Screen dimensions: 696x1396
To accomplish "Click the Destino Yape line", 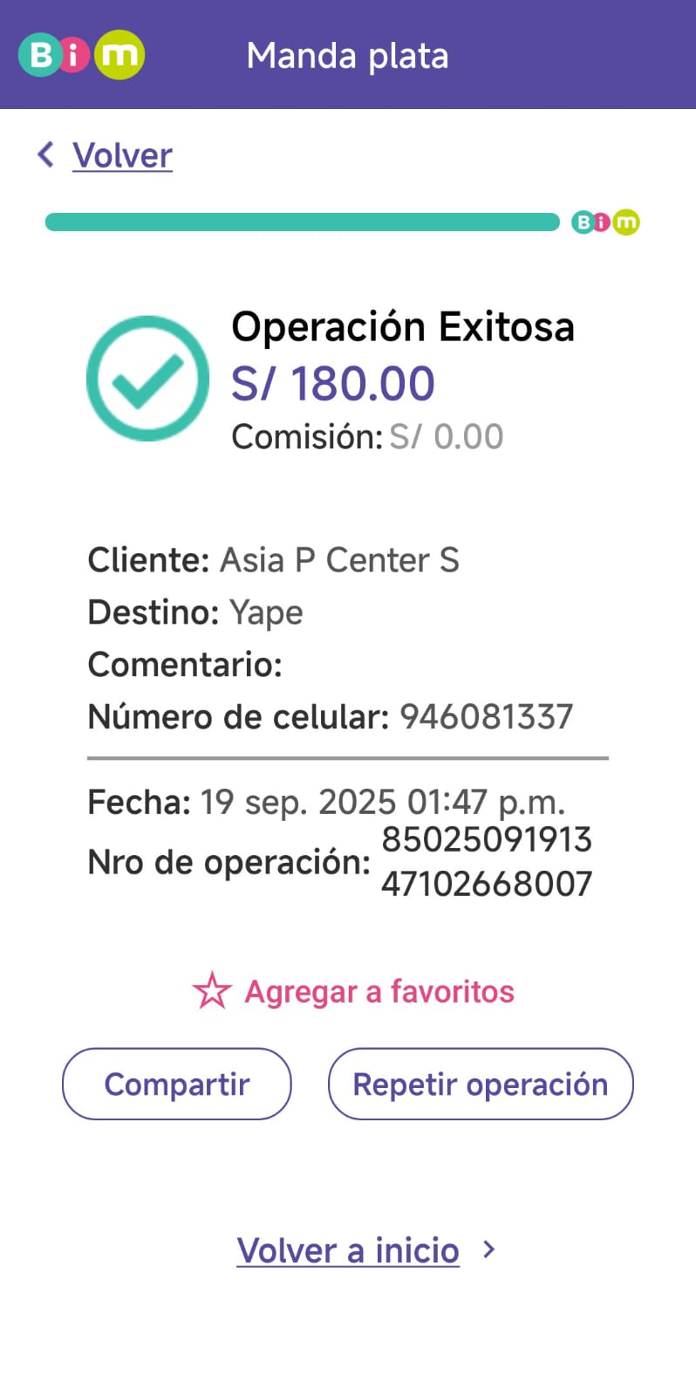I will pyautogui.click(x=195, y=612).
